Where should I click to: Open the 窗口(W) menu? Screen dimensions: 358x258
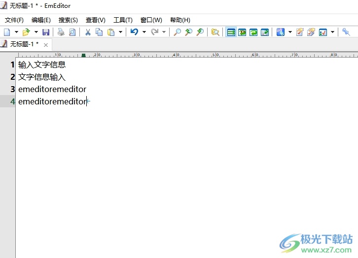(x=151, y=20)
